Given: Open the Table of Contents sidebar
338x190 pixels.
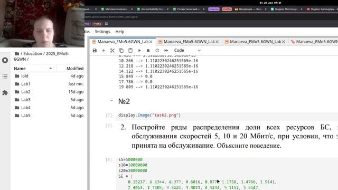Looking at the screenshot, I should pos(5,77).
